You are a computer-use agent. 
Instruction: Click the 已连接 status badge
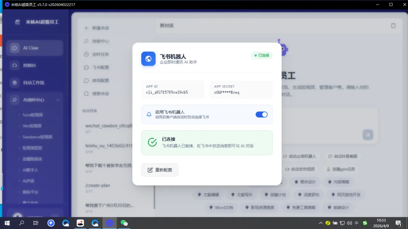[x=262, y=55]
